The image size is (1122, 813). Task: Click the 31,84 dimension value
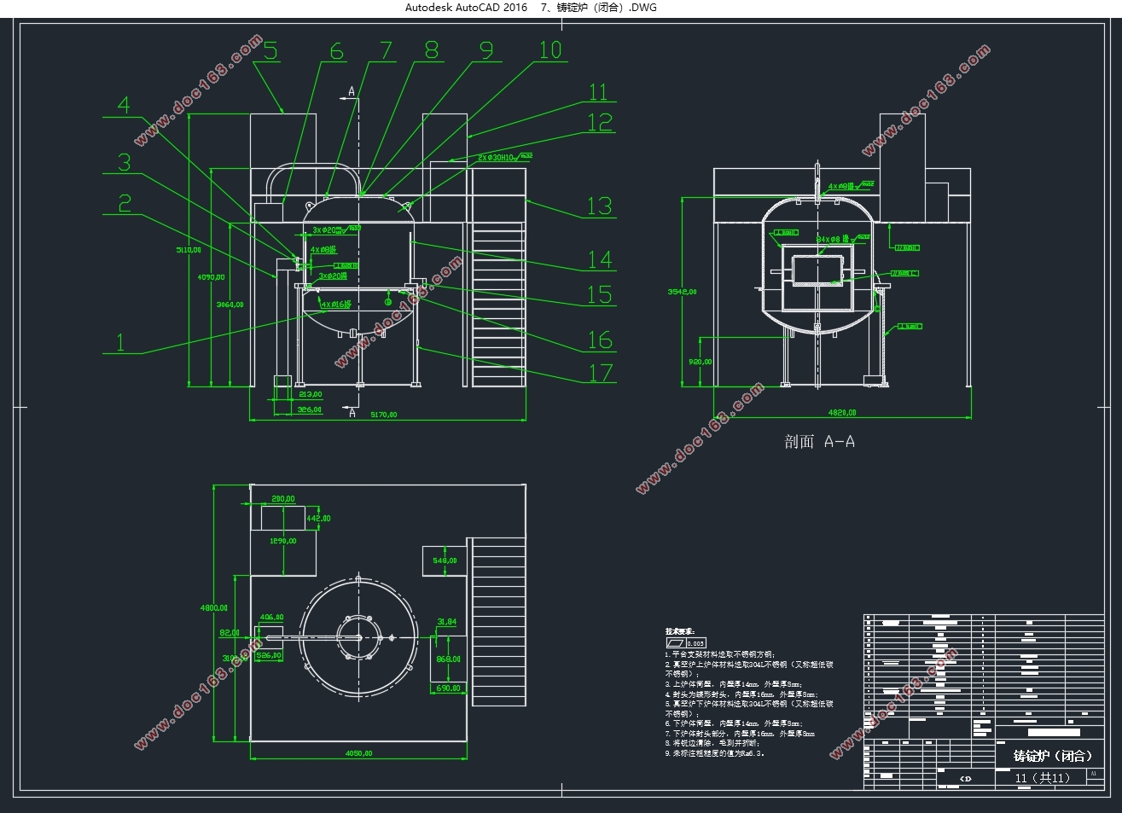446,623
